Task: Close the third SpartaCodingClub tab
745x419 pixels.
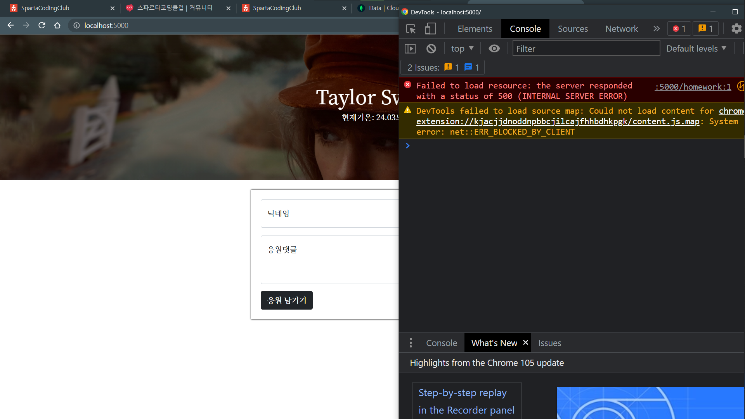Action: click(x=344, y=8)
